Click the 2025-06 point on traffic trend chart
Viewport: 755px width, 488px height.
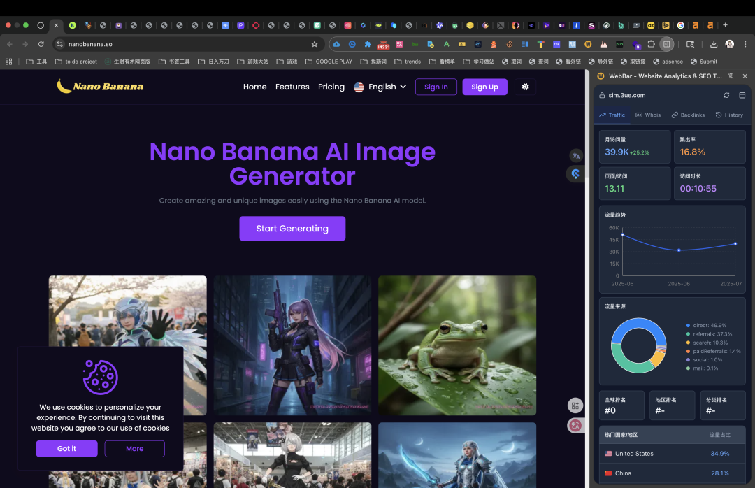click(x=679, y=250)
